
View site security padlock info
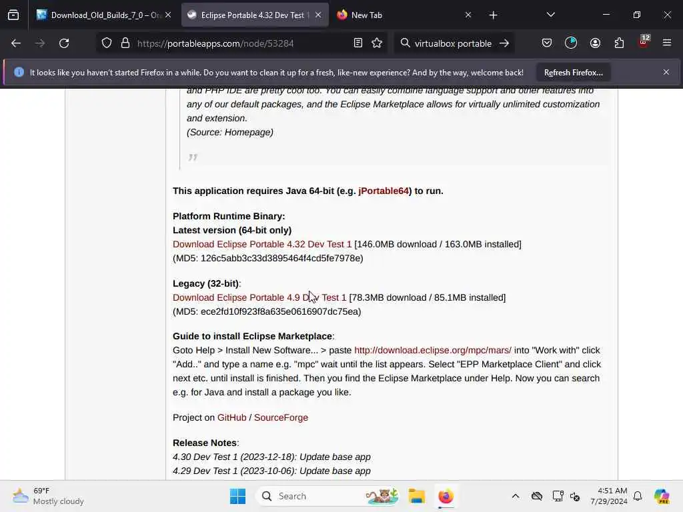[125, 43]
